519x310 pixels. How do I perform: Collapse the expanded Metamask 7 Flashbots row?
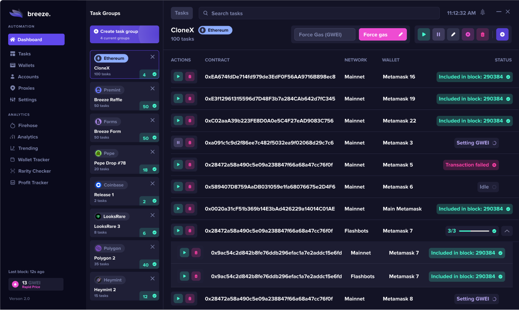[x=507, y=231]
